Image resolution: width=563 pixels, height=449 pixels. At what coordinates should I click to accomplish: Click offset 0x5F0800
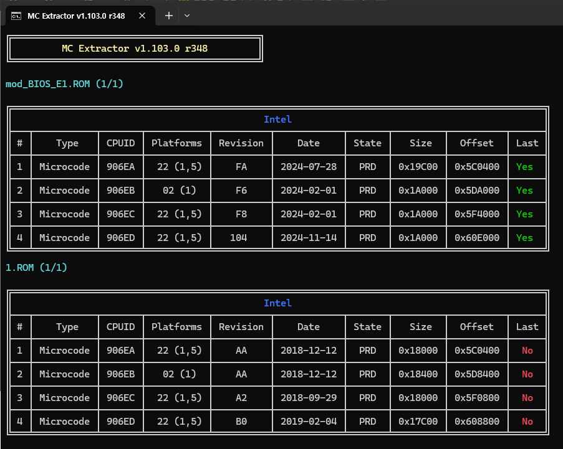[x=477, y=398]
